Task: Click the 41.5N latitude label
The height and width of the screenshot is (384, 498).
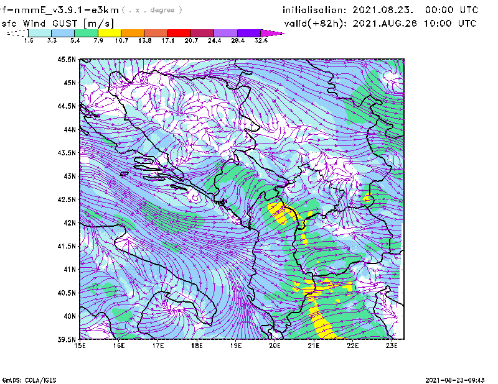Action: [x=67, y=246]
